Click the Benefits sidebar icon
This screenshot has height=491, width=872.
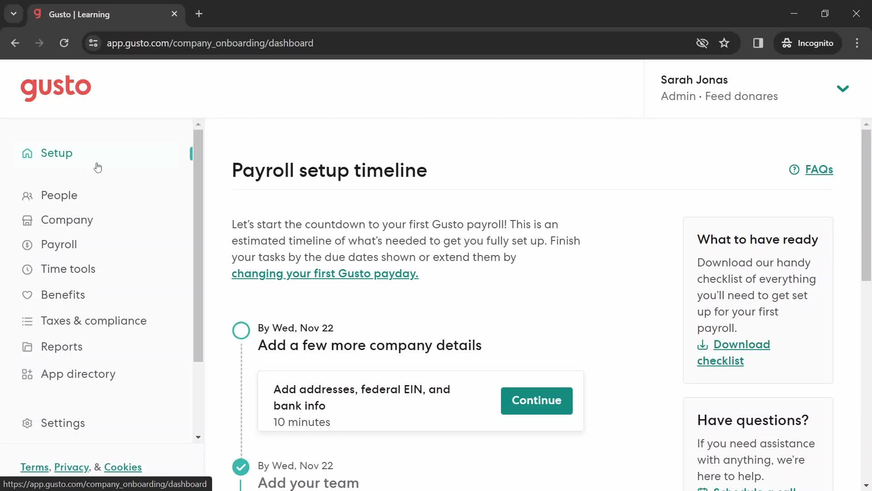point(28,294)
